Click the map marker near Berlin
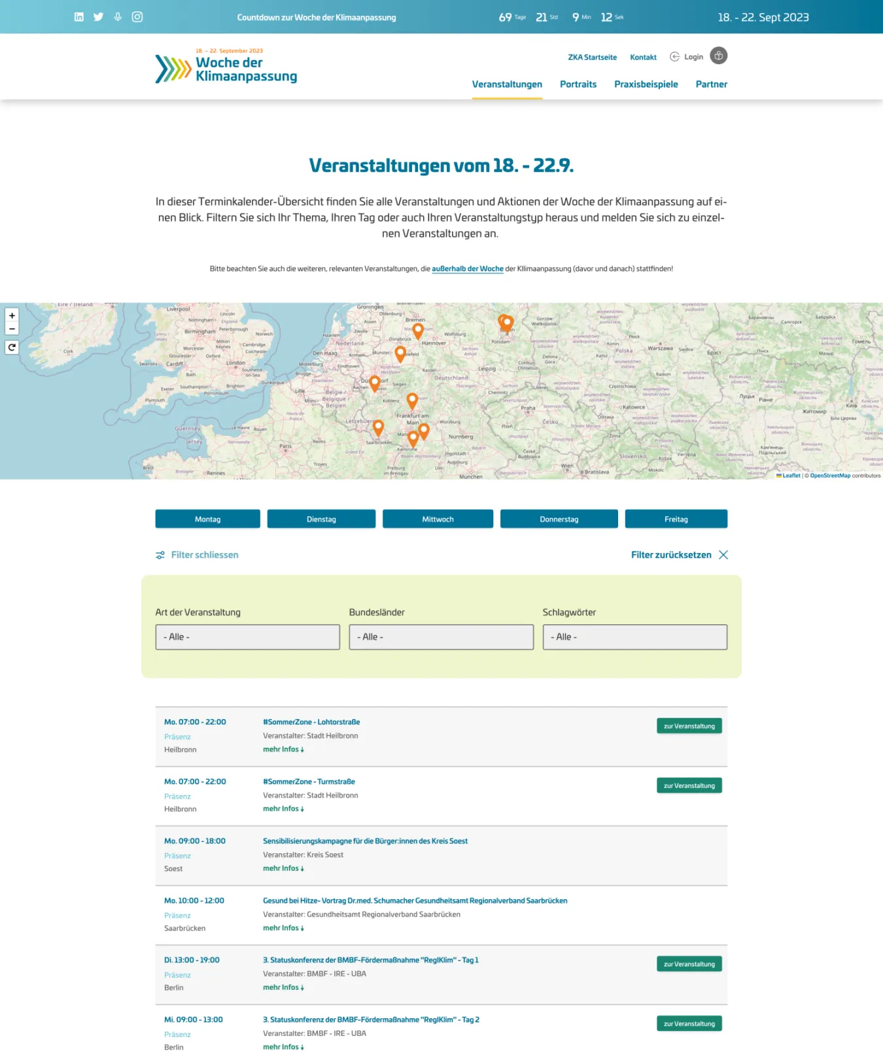The width and height of the screenshot is (883, 1060). pos(507,324)
